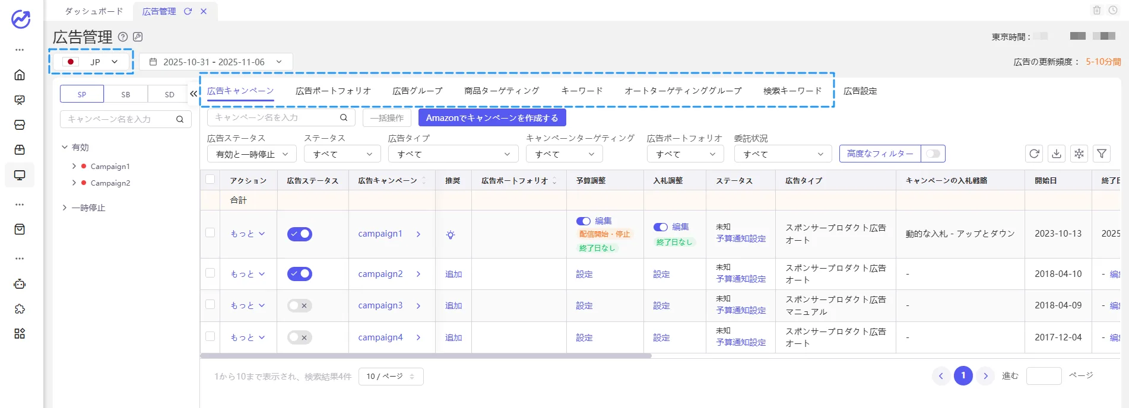Check the campaign3 row checkbox
Image resolution: width=1129 pixels, height=408 pixels.
tap(210, 304)
